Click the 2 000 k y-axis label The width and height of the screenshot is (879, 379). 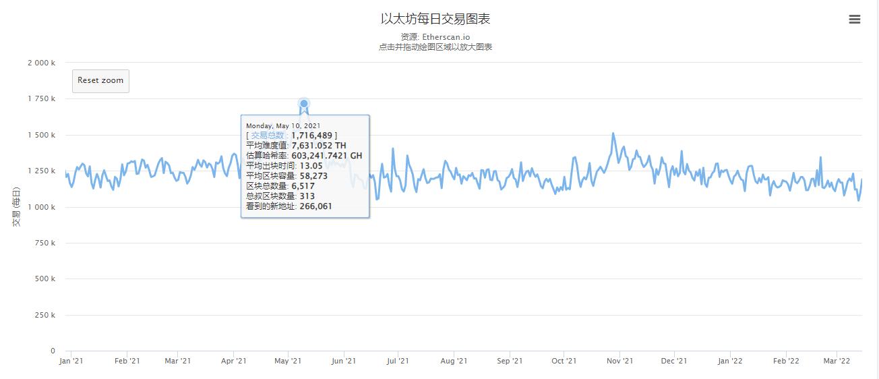pos(41,63)
